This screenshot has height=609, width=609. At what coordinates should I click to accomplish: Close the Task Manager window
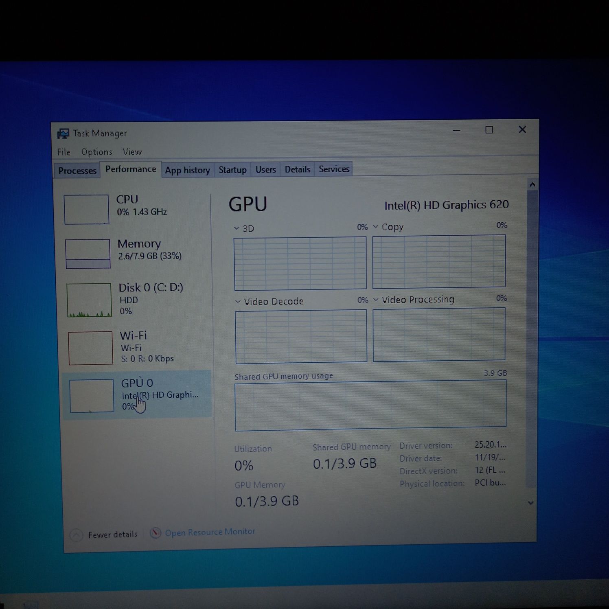coord(522,129)
